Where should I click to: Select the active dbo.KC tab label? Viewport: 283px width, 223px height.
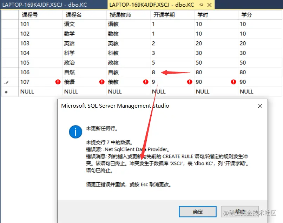click(152, 5)
